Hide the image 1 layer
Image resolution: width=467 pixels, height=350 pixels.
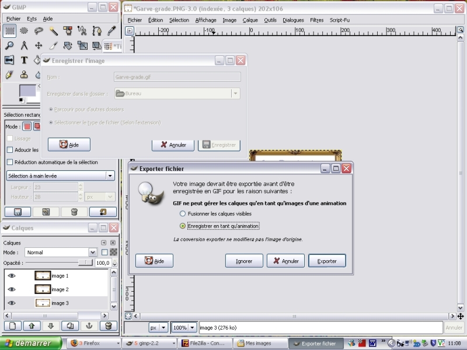tap(12, 276)
